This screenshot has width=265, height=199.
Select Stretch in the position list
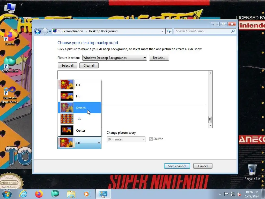80,108
